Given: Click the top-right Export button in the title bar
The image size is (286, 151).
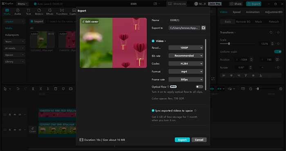Looking at the screenshot, I should [x=254, y=4].
